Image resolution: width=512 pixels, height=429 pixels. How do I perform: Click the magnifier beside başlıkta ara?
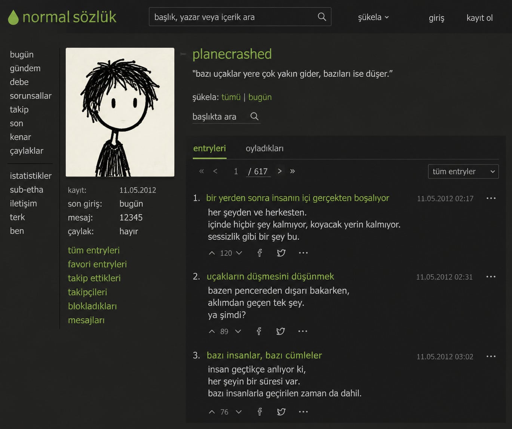[x=254, y=116]
